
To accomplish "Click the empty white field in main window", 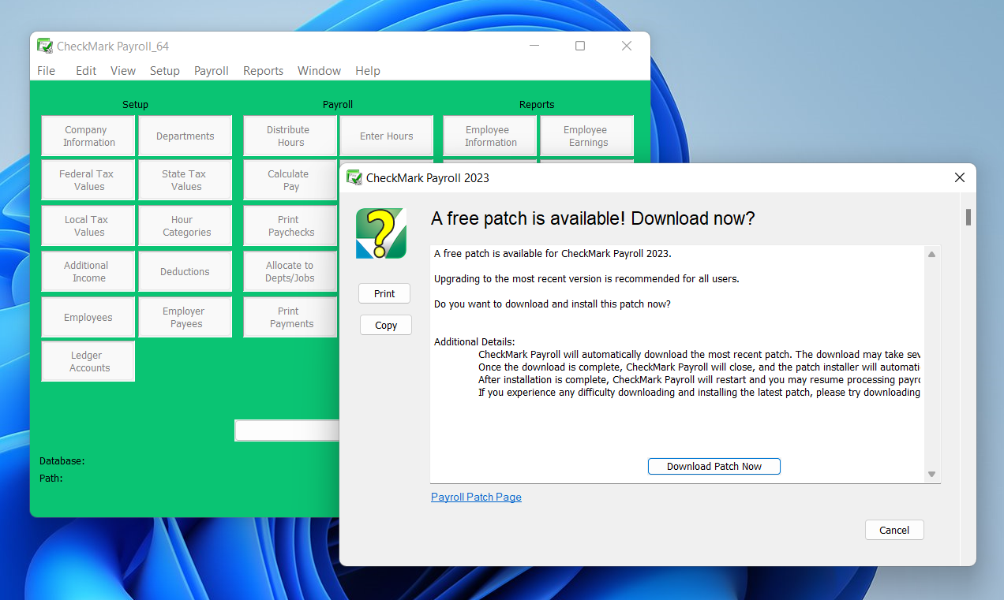I will click(x=287, y=430).
